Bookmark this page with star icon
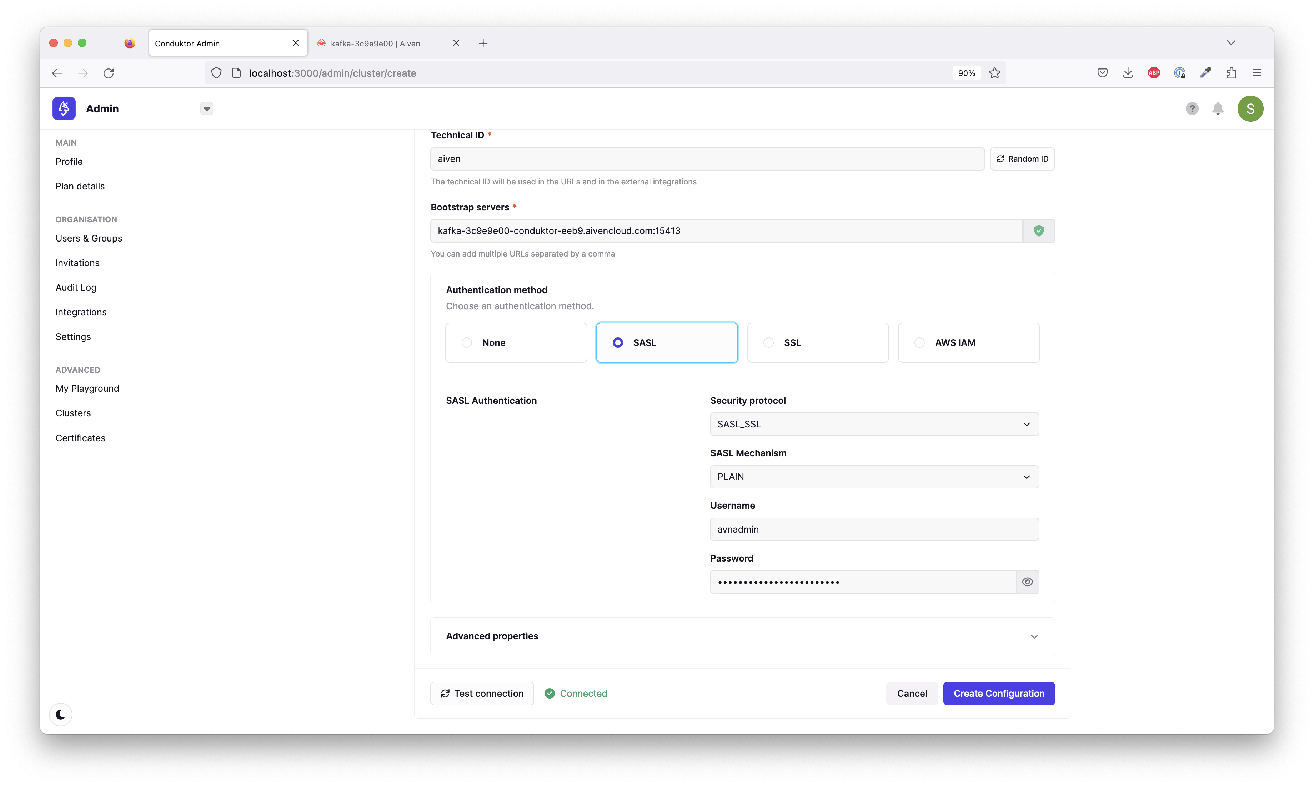Image resolution: width=1314 pixels, height=787 pixels. pyautogui.click(x=994, y=73)
